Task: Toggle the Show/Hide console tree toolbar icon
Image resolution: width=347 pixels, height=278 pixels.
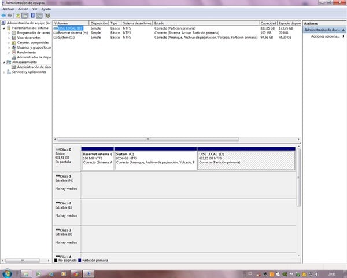Action: click(x=24, y=16)
